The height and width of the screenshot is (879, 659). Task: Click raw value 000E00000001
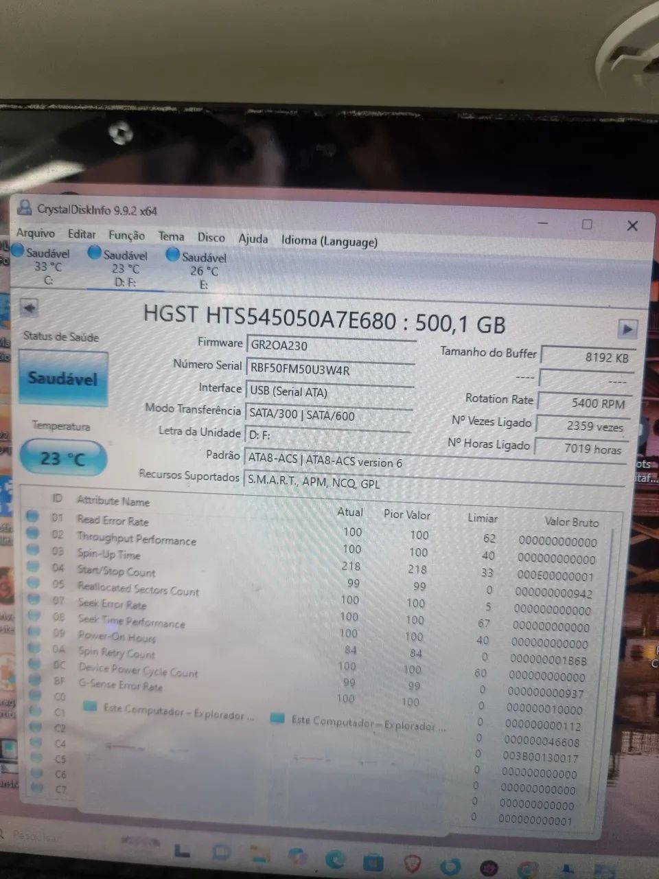click(x=555, y=575)
